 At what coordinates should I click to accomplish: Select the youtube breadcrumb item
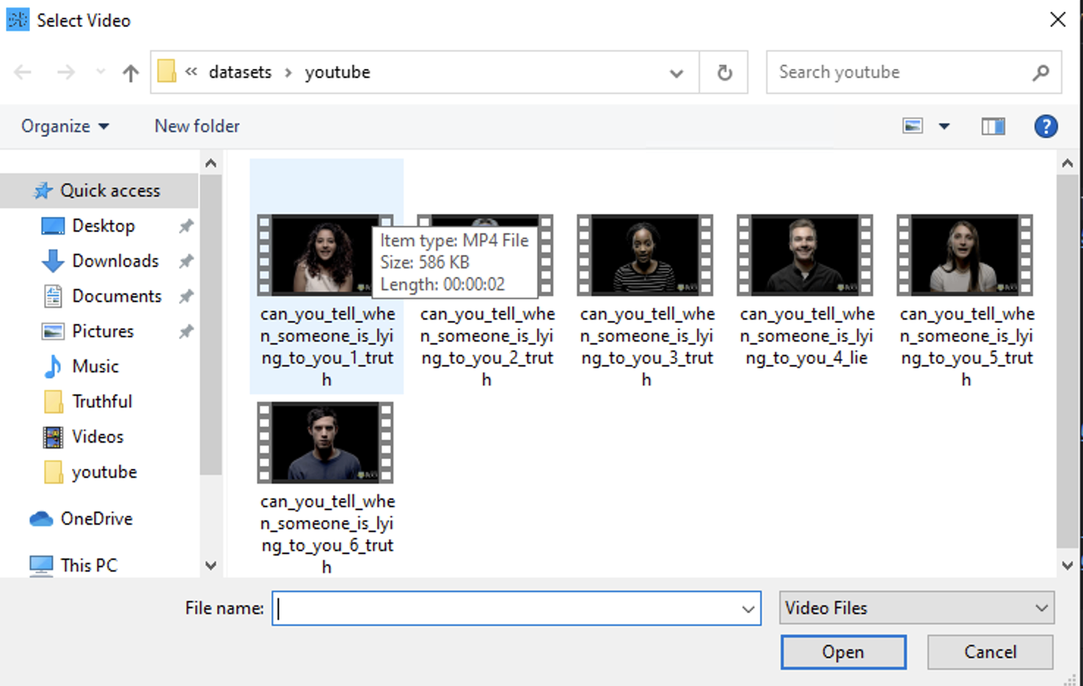click(338, 72)
